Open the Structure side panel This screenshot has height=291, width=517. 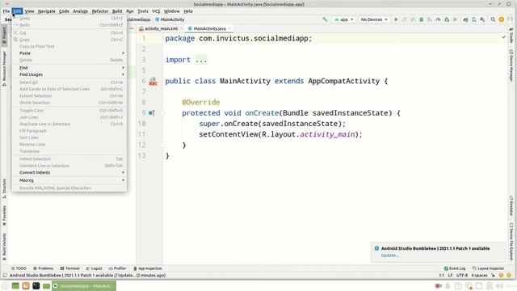point(4,188)
